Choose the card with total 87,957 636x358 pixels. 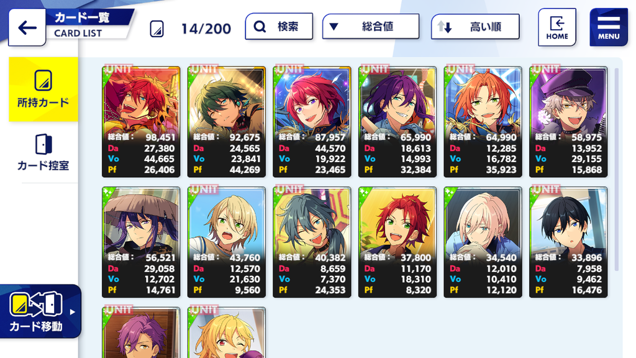point(312,122)
